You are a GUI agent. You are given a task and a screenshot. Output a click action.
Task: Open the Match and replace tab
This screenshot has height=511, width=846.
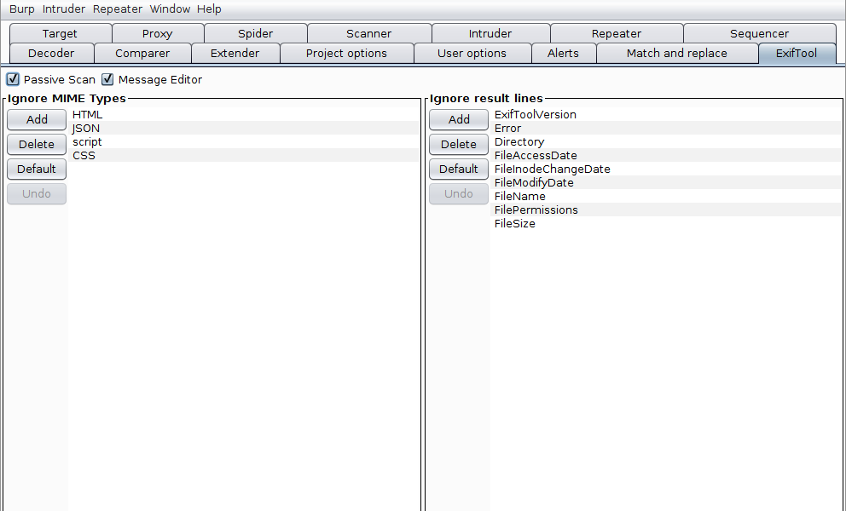point(677,54)
